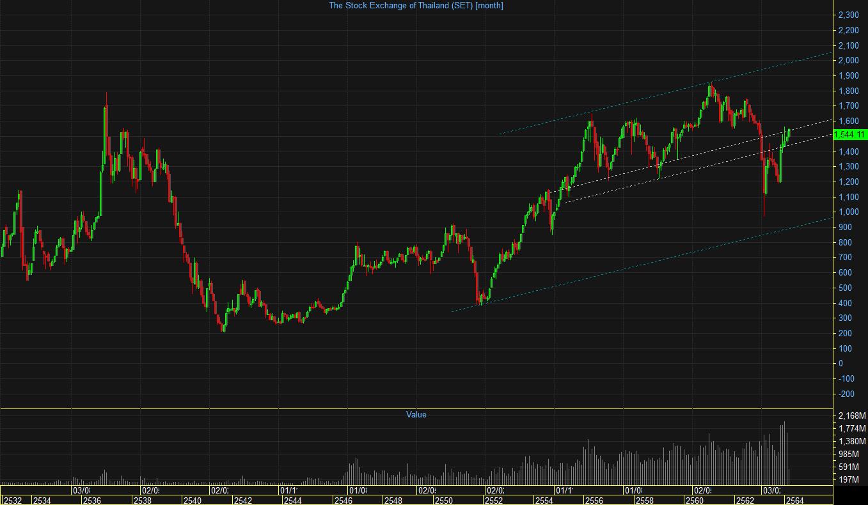
Task: Select the lower cyan channel trendline
Action: click(x=642, y=265)
